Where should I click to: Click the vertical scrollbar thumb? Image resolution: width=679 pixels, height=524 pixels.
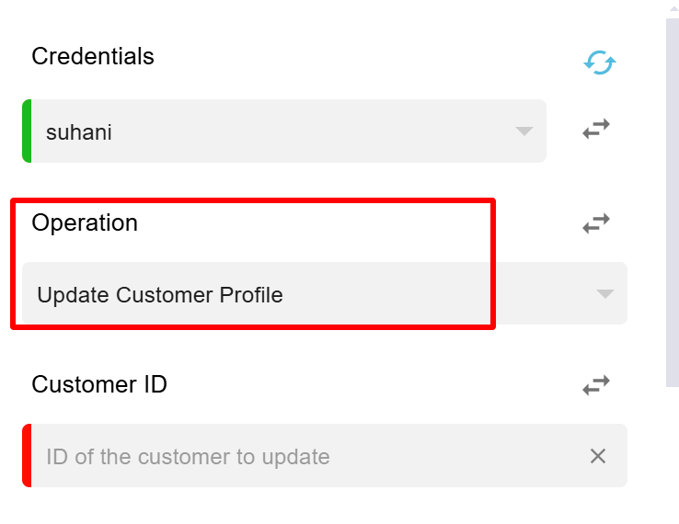pyautogui.click(x=673, y=202)
